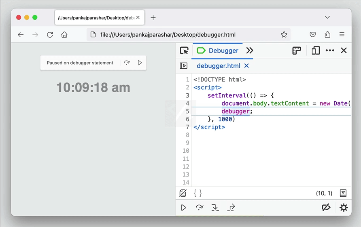
Task: Click the DOCTYPE html line
Action: click(x=220, y=80)
